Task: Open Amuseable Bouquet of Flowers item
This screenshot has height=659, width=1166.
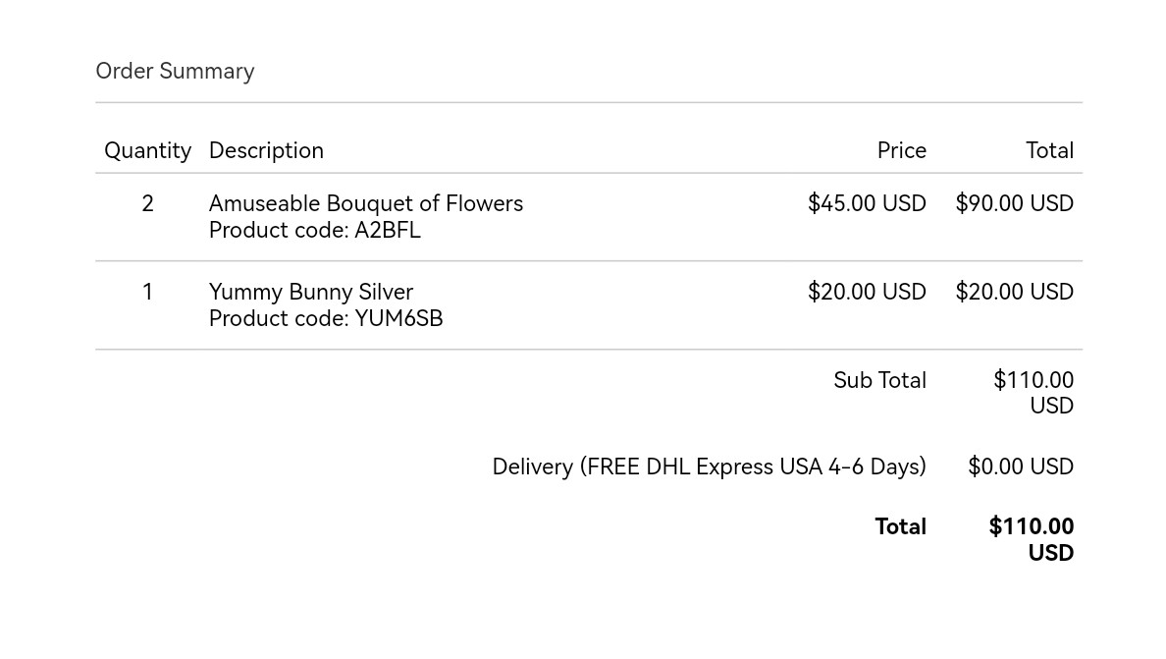Action: pyautogui.click(x=366, y=204)
